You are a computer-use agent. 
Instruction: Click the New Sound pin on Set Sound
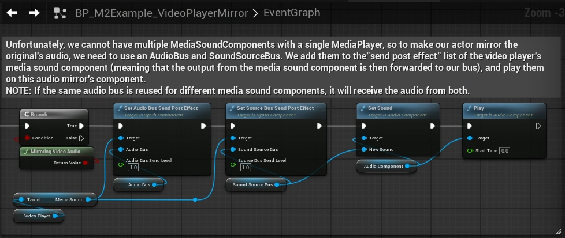click(x=363, y=149)
